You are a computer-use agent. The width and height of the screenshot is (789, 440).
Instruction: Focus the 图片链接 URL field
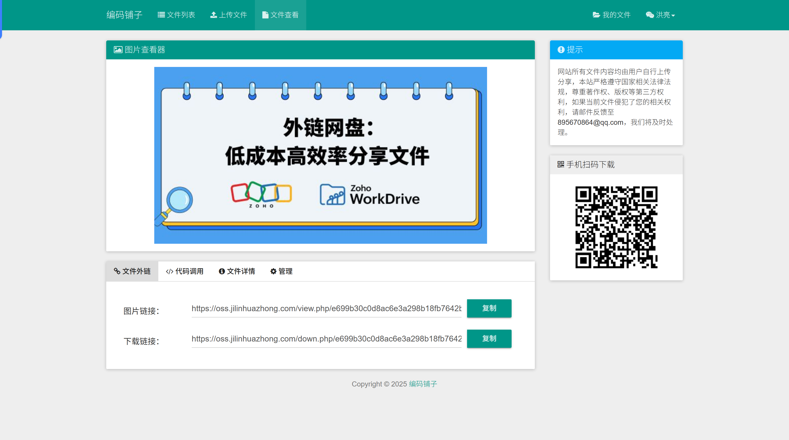(326, 308)
